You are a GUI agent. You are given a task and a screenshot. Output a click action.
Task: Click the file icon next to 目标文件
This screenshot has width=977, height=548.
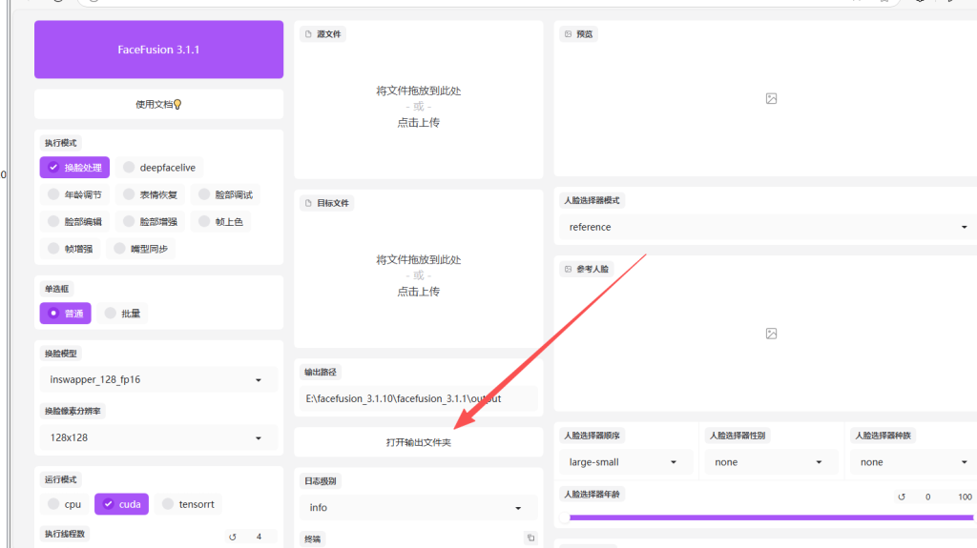coord(308,203)
